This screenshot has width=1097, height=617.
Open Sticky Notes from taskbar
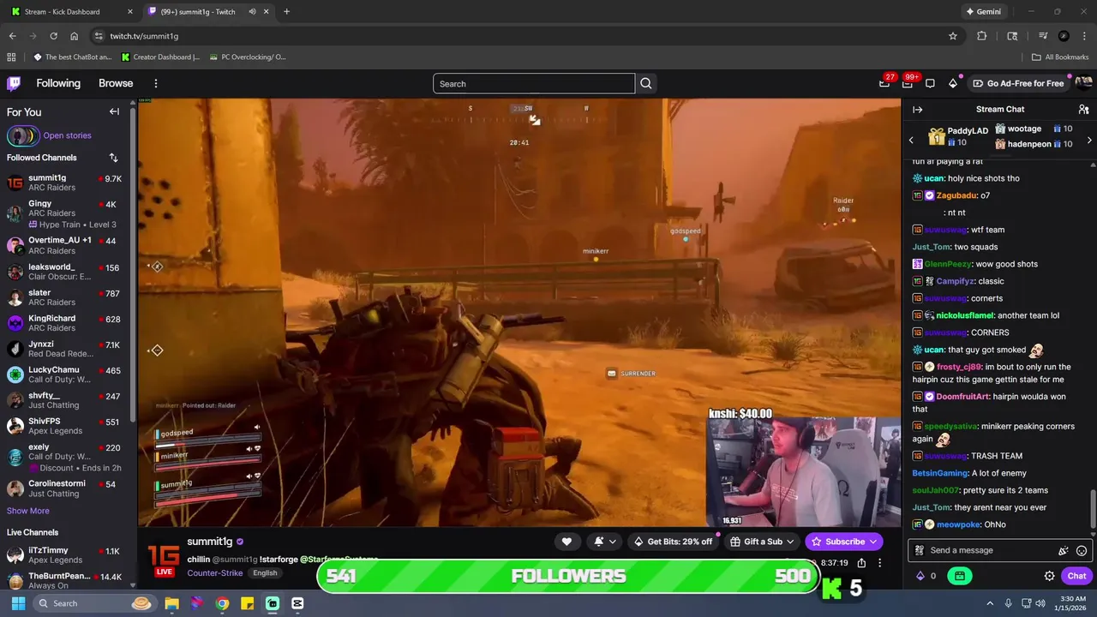[x=248, y=603]
